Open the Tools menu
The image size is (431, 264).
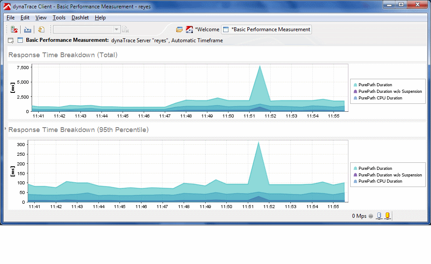coord(59,18)
